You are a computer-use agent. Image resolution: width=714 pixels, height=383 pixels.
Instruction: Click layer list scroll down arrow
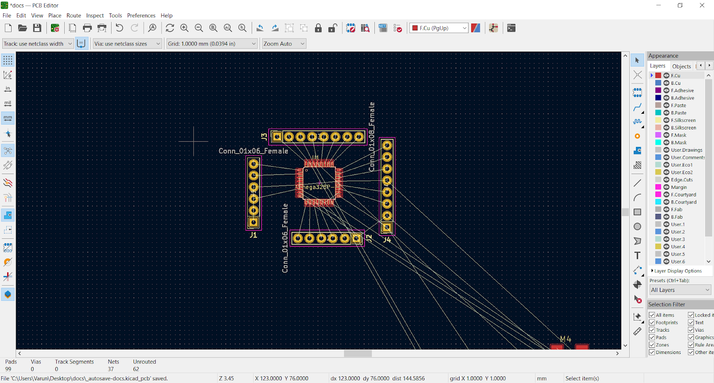point(708,262)
